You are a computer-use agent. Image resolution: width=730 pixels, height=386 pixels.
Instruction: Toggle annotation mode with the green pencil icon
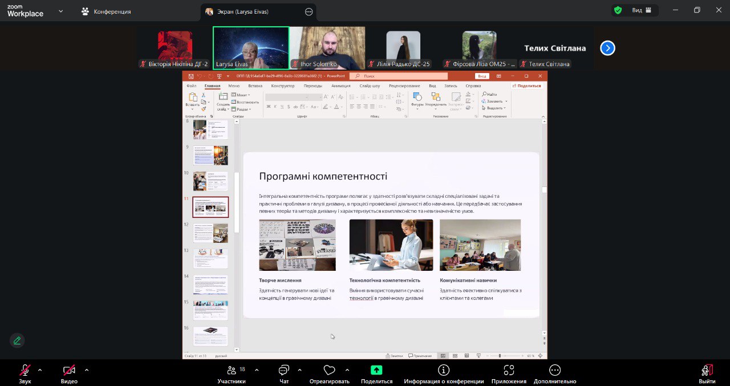click(17, 340)
